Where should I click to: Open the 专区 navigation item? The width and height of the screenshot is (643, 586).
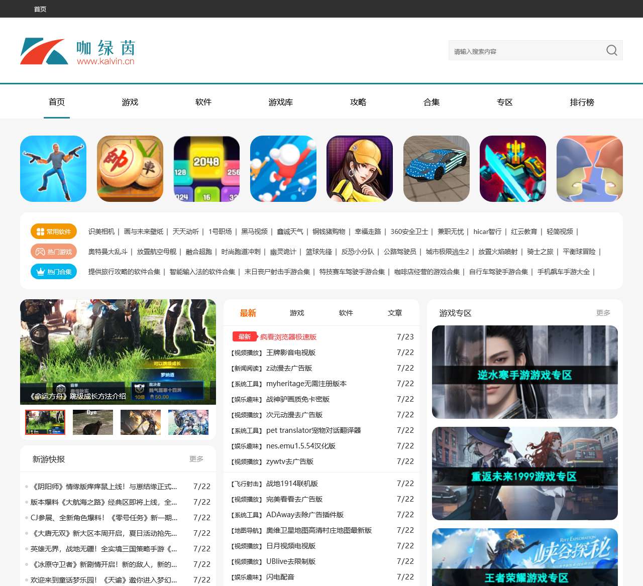(505, 102)
